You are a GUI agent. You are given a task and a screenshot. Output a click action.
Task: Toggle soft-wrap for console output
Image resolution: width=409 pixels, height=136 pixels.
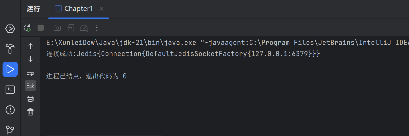click(x=30, y=73)
